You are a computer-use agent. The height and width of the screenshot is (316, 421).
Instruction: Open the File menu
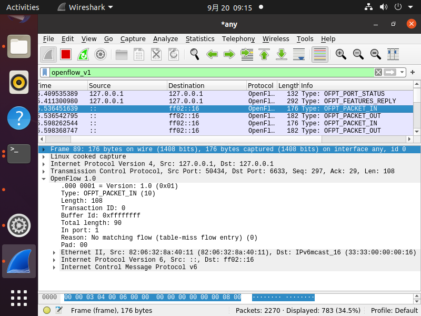[x=48, y=39]
